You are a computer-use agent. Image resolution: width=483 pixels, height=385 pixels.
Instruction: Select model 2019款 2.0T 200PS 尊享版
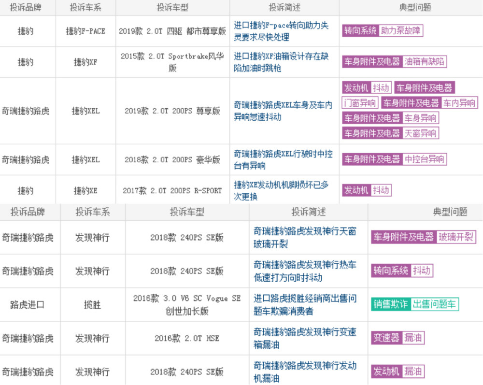172,111
